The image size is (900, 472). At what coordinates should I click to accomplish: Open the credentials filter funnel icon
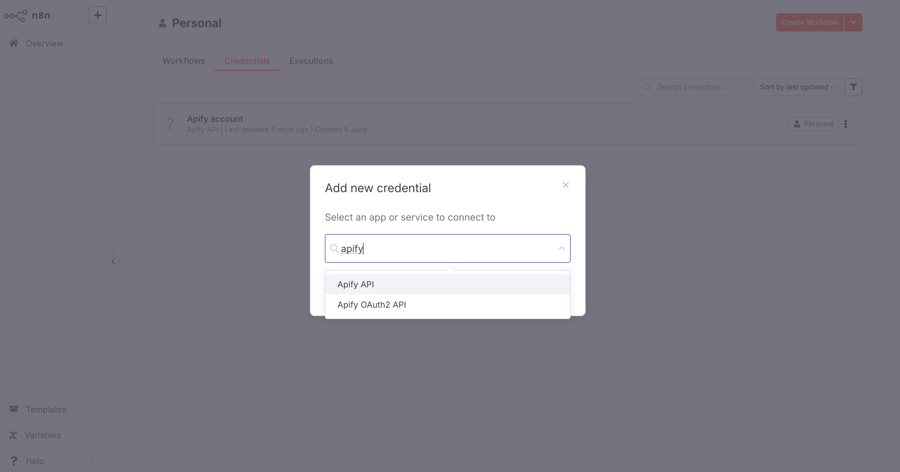853,87
